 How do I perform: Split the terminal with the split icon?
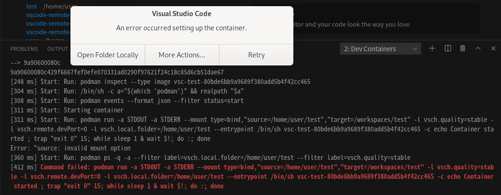coord(448,48)
